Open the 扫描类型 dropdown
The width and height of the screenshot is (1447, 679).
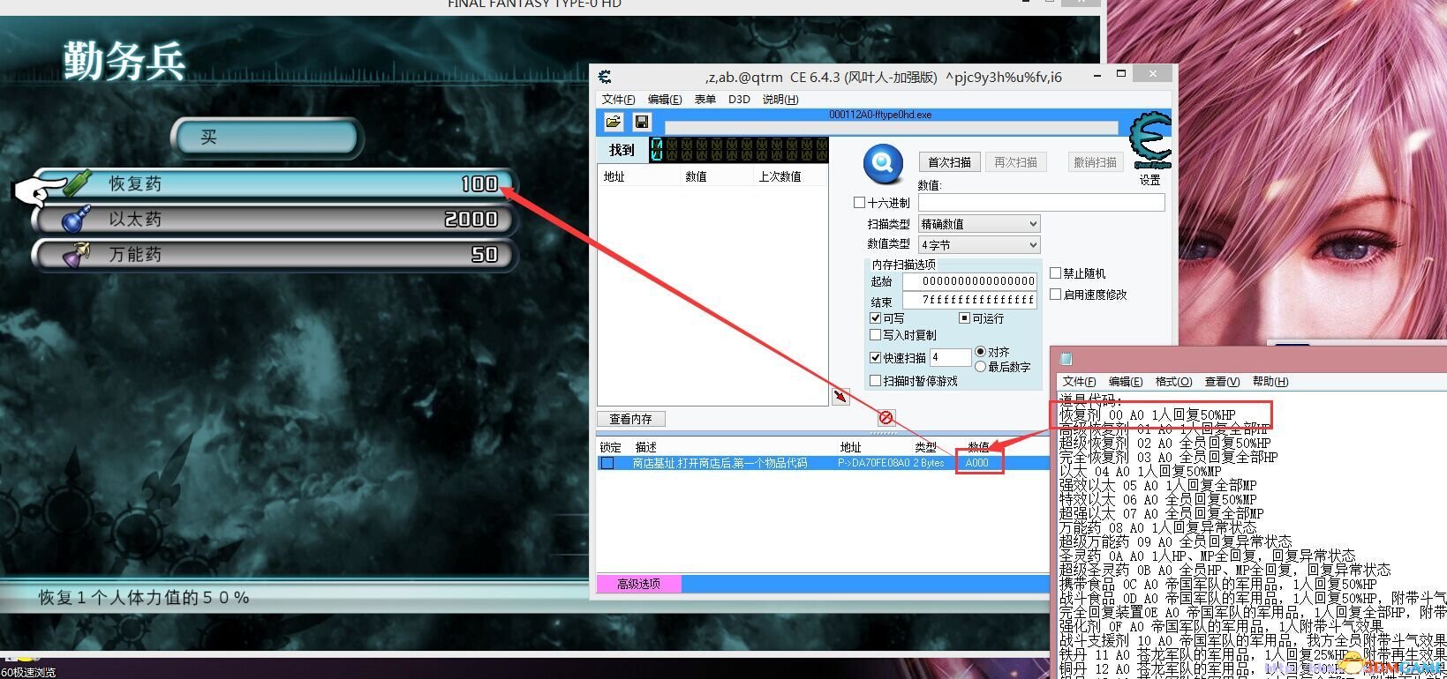coord(979,224)
